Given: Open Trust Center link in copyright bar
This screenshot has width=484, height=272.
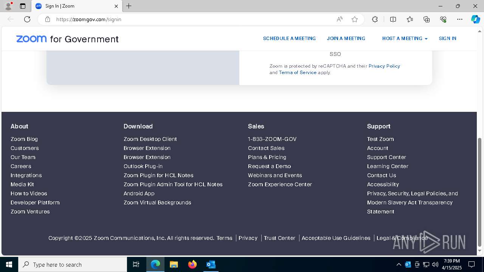Looking at the screenshot, I should click(x=279, y=238).
